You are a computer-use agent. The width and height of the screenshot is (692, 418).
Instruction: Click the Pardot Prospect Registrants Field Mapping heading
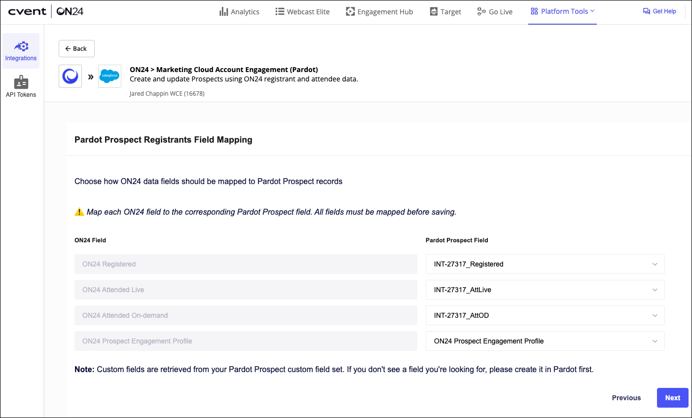163,140
